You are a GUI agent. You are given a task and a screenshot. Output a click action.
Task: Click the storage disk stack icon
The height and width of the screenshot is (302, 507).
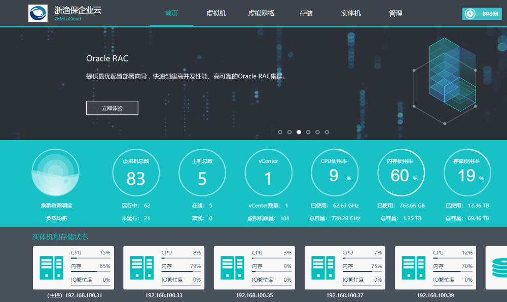(499, 267)
